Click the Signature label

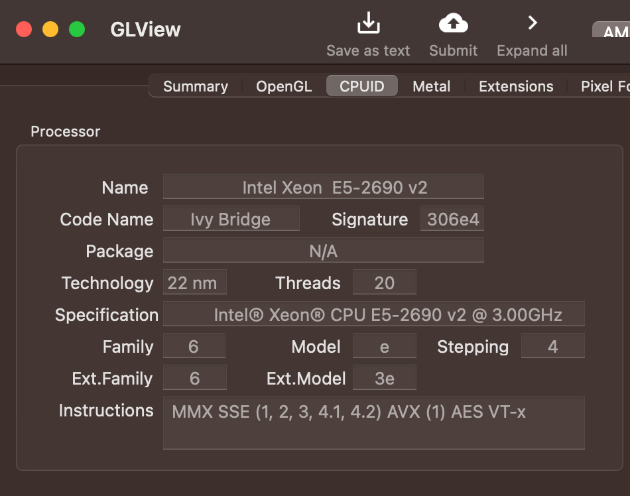pyautogui.click(x=369, y=219)
